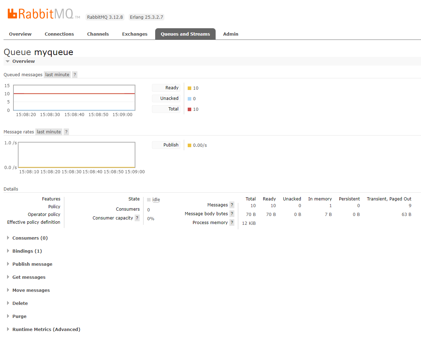Viewport: 421px width, 337px height.
Task: Open the Messages help question mark
Action: point(232,205)
